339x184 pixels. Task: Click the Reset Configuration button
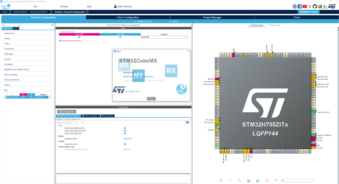[x=67, y=111]
